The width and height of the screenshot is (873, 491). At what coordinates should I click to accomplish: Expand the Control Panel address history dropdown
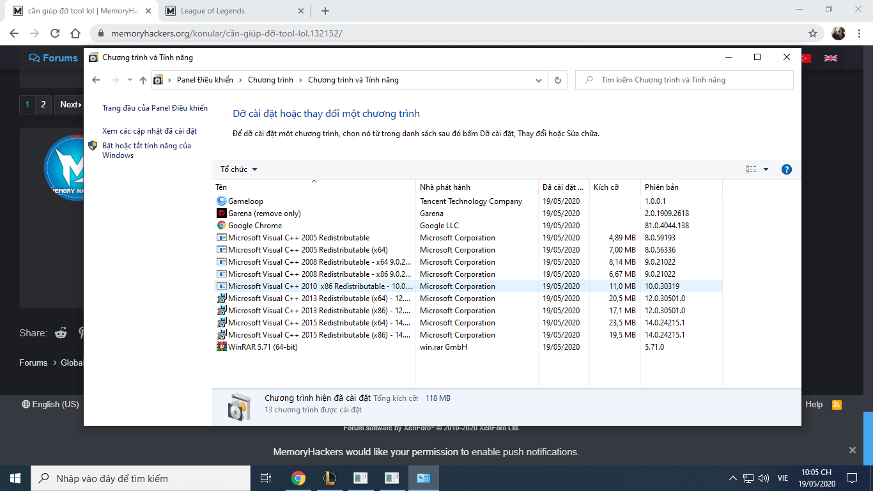[538, 80]
